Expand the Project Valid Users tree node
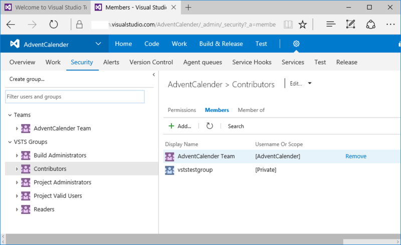Screen dimensions: 401x245 pos(17,196)
